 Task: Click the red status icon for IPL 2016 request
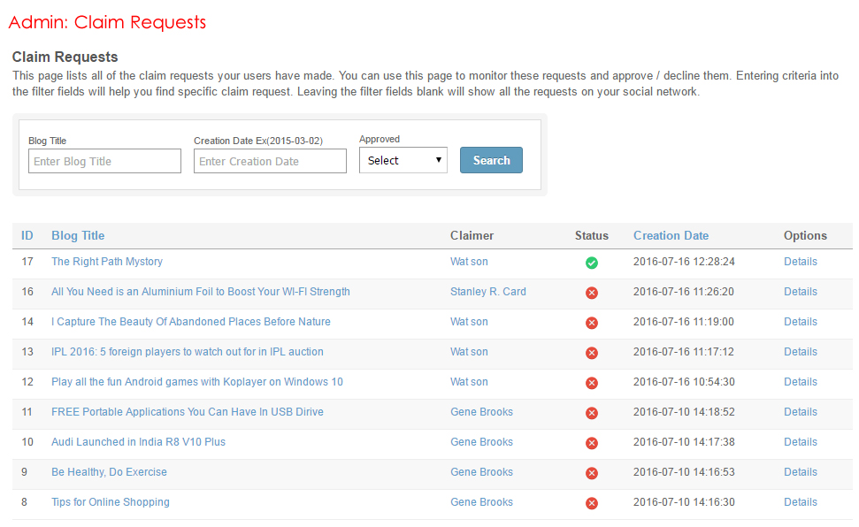pos(592,353)
